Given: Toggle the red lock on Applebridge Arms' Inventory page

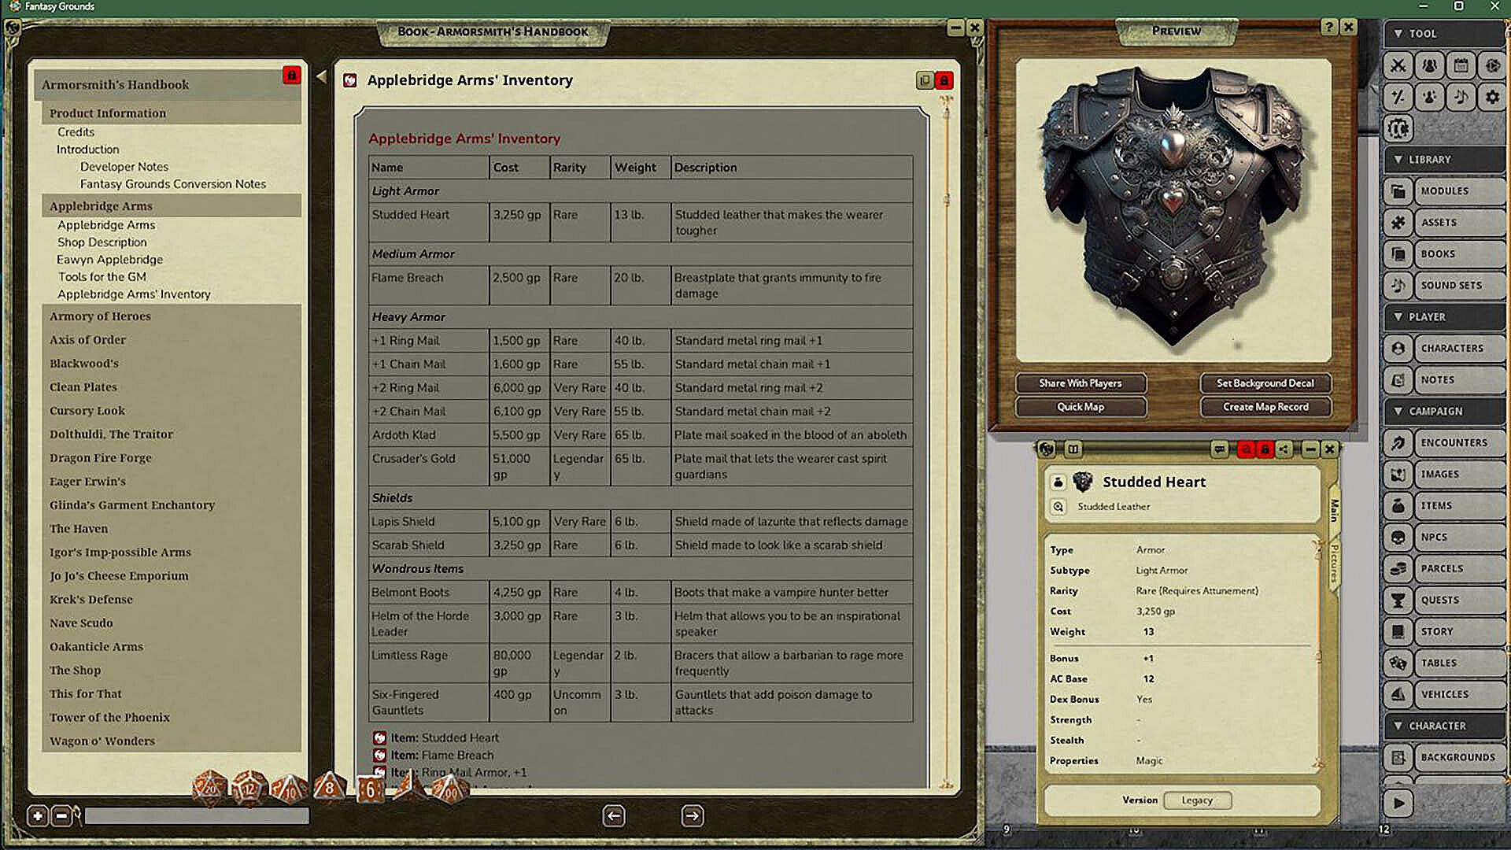Looking at the screenshot, I should tap(944, 80).
